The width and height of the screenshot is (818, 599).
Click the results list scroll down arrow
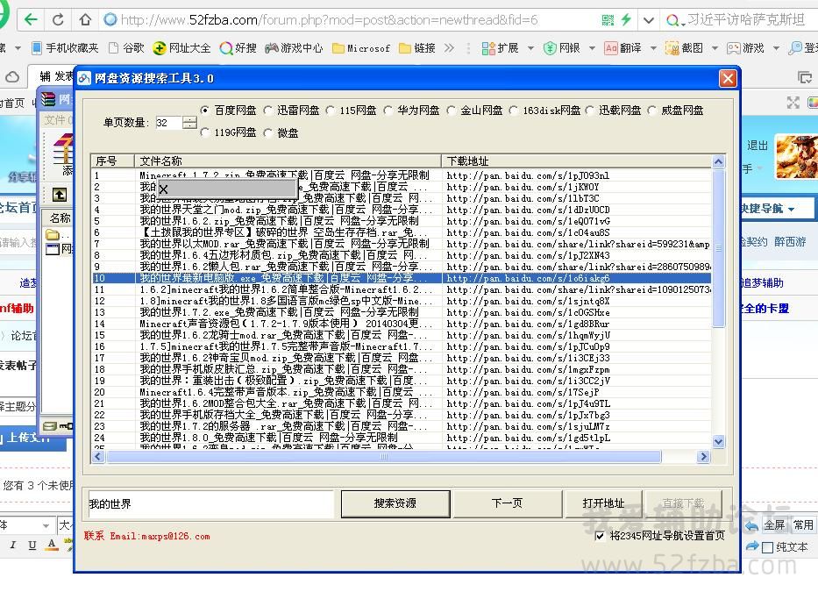pyautogui.click(x=718, y=442)
